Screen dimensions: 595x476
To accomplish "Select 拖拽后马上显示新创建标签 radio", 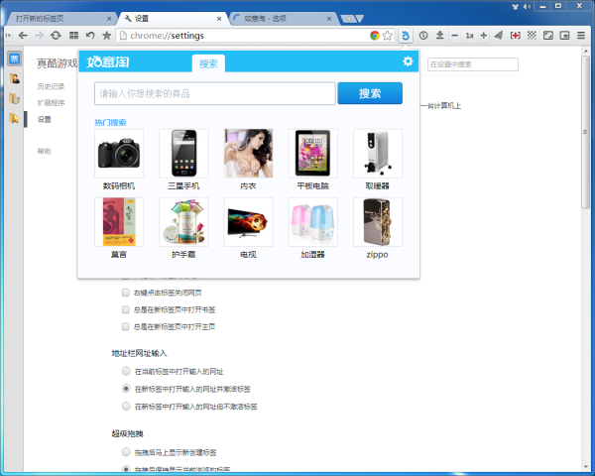I will coord(126,452).
